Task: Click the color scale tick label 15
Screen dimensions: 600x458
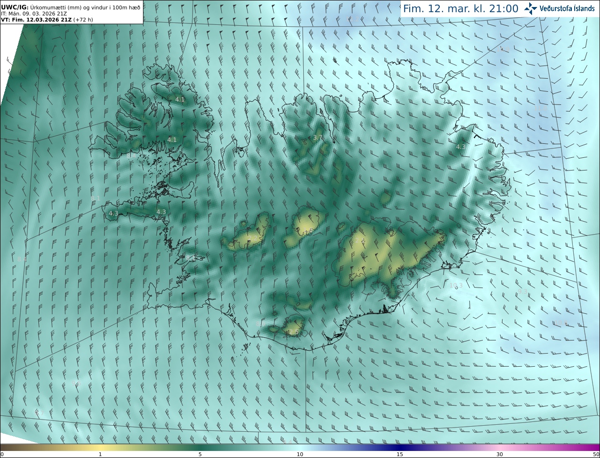Action: pyautogui.click(x=400, y=454)
